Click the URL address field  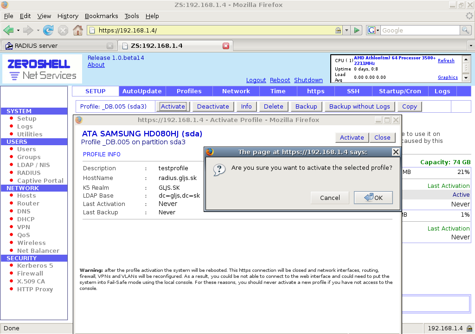(x=215, y=30)
